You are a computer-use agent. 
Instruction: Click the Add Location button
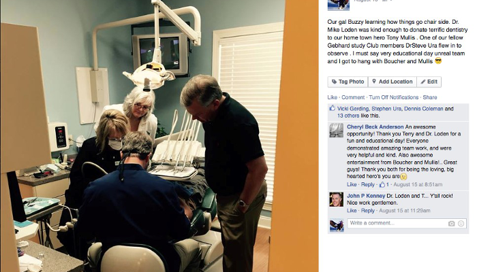coord(393,82)
